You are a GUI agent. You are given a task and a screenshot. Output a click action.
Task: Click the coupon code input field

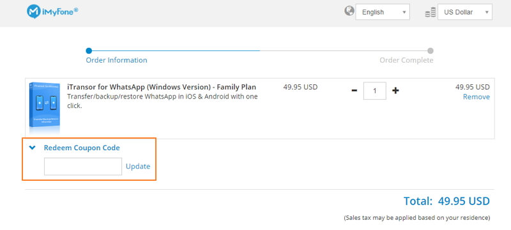pos(83,167)
